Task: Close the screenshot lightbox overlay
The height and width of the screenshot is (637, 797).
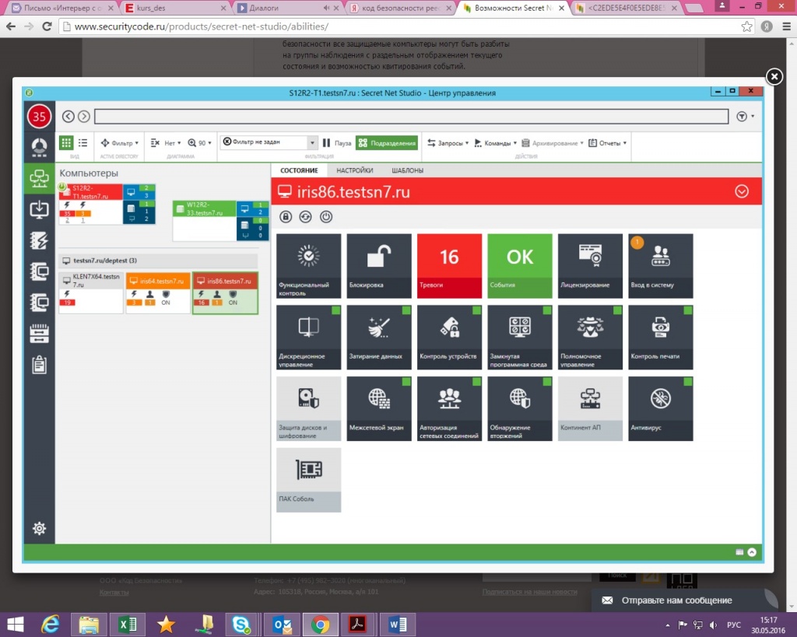Action: [x=774, y=77]
